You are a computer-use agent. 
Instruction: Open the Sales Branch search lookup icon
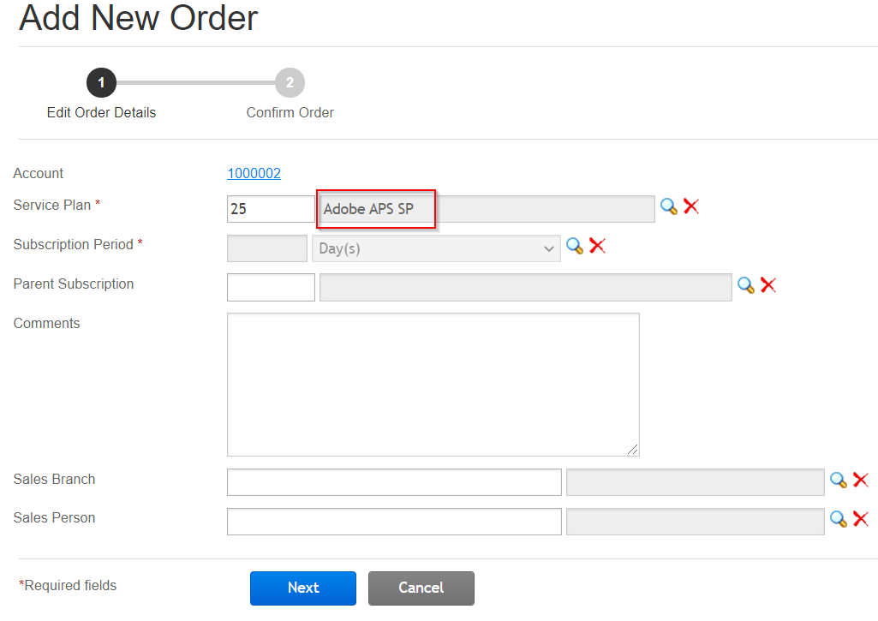coord(839,480)
